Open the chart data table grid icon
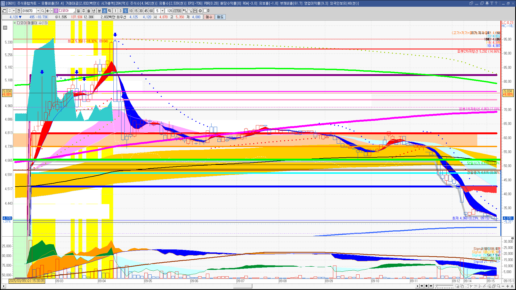Image resolution: width=516 pixels, height=290 pixels. (x=5, y=28)
